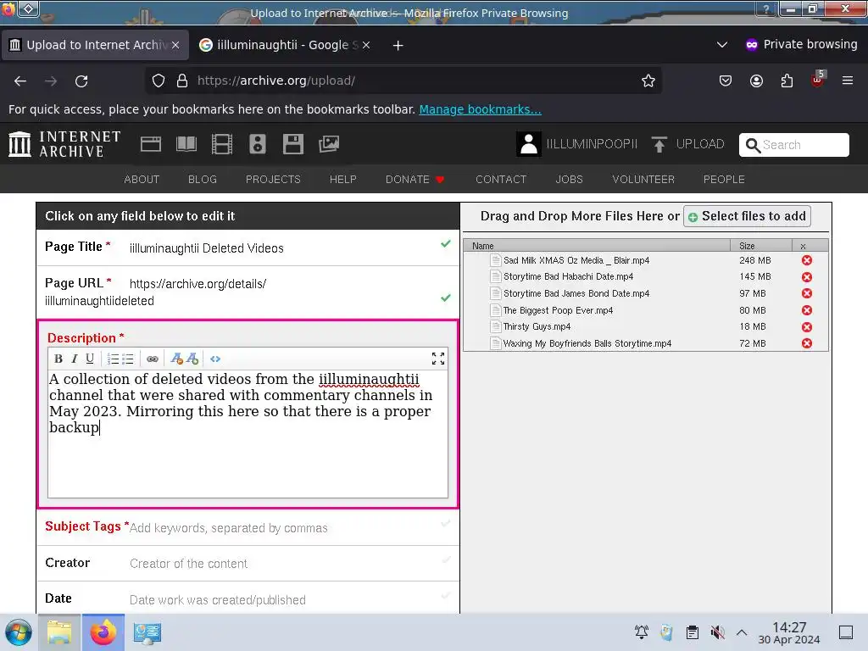This screenshot has width=868, height=651.
Task: Click into the Date field
Action: click(248, 599)
